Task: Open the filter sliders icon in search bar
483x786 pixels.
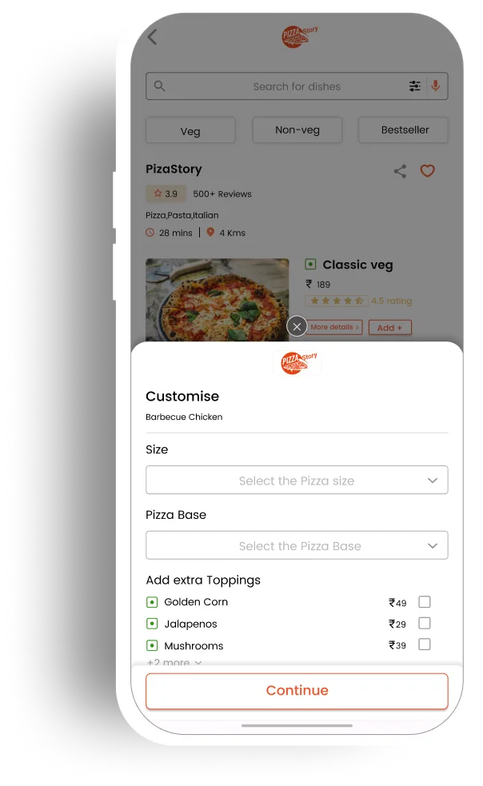Action: (x=415, y=86)
